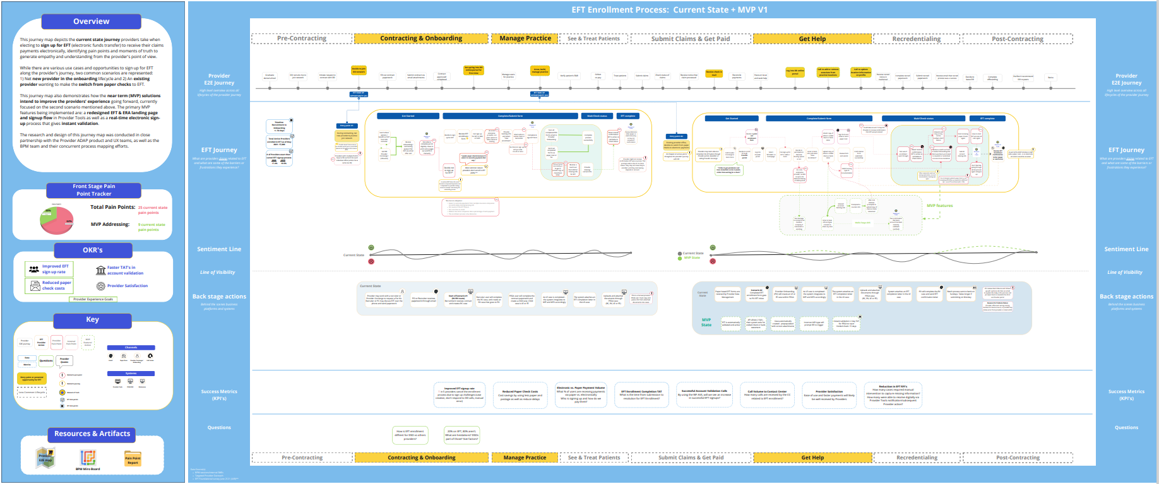Click the Provider Experience Goals label
Screen dimensions: 1159x484
point(93,300)
